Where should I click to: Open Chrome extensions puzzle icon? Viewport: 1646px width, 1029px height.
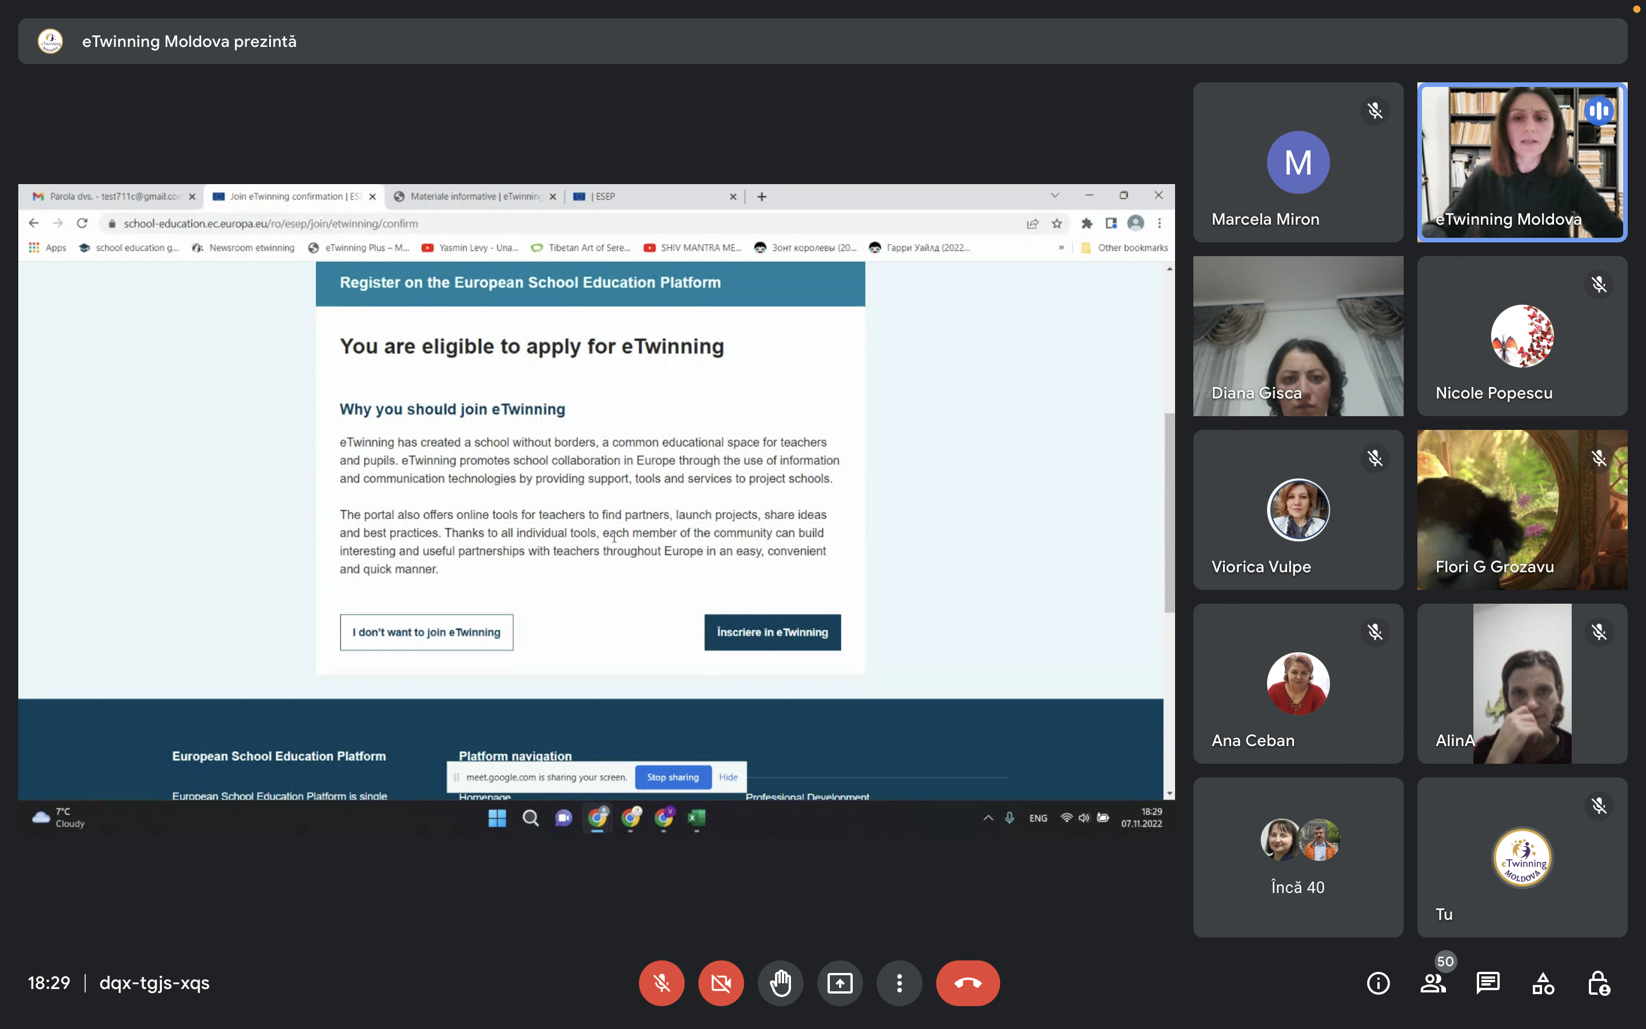pos(1087,223)
